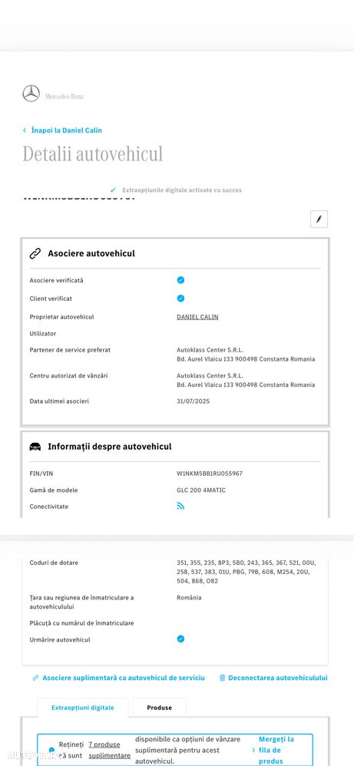Click the Deconectarea autovehiculului link text
This screenshot has width=354, height=766.
tap(278, 678)
